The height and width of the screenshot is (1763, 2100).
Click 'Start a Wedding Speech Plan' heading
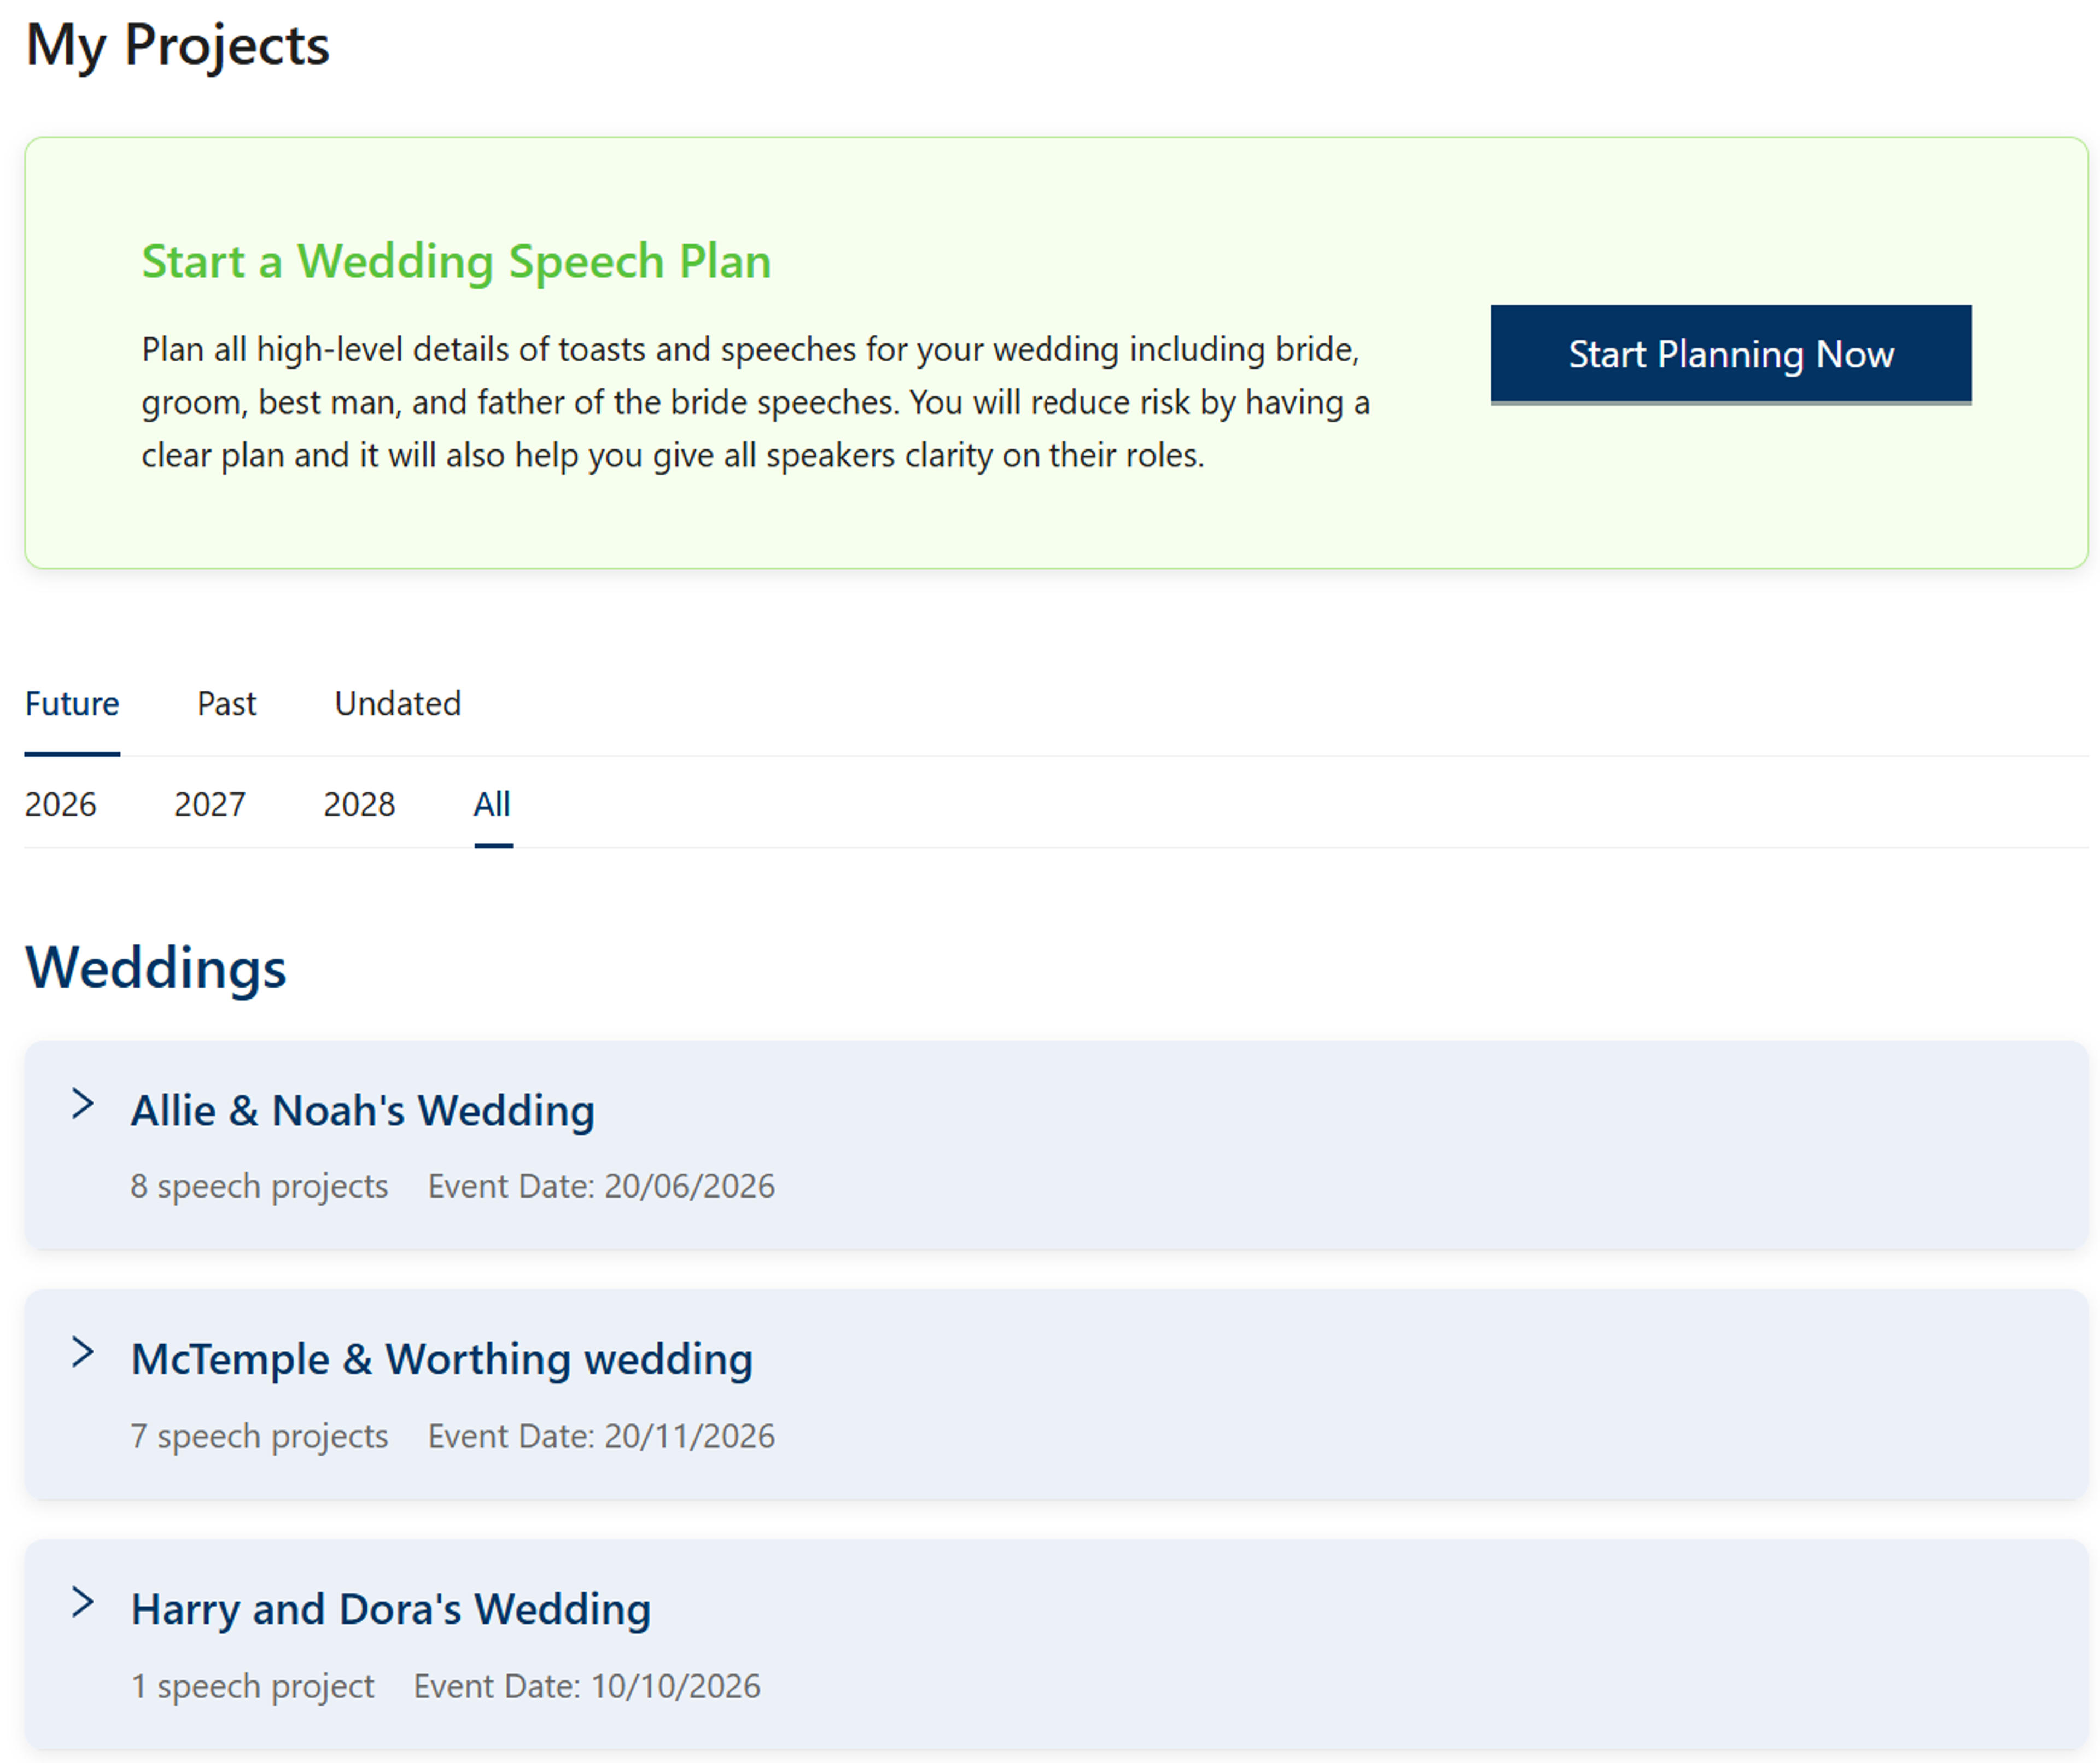pyautogui.click(x=456, y=262)
